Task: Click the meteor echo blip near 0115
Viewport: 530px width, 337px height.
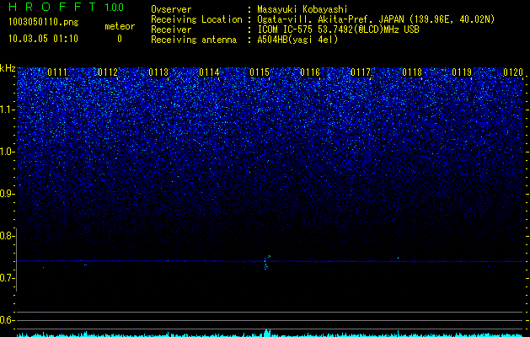Action: pos(267,262)
